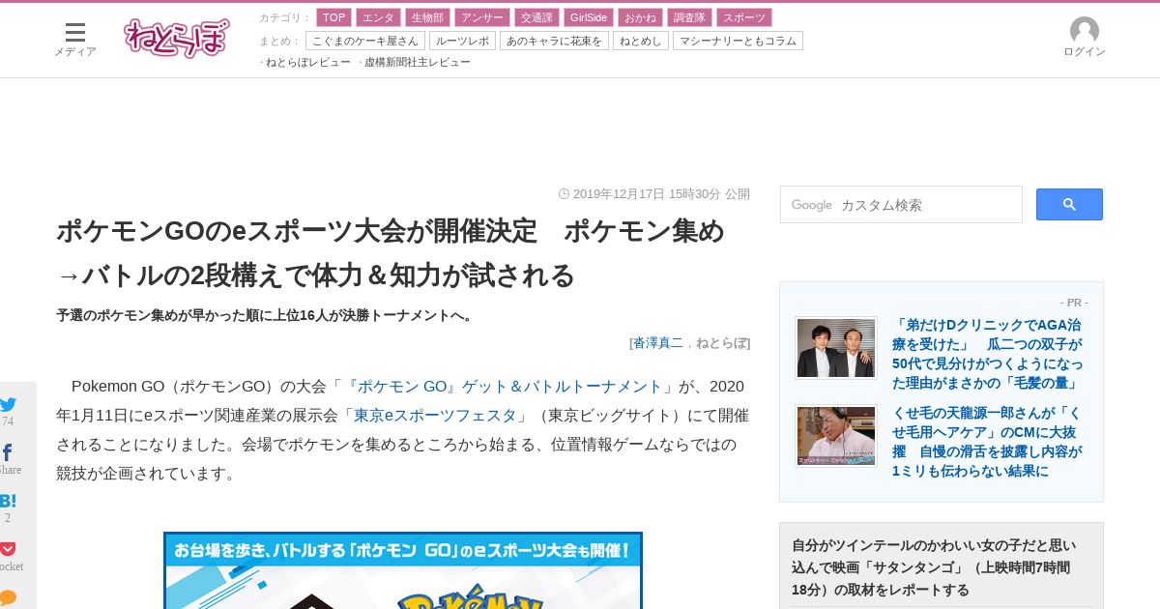Image resolution: width=1160 pixels, height=609 pixels.
Task: Open 東京eスポーツフェスタ link
Action: pos(435,416)
